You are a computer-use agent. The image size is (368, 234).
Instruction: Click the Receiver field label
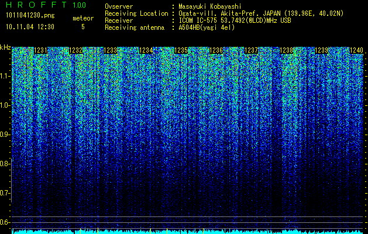coord(119,20)
